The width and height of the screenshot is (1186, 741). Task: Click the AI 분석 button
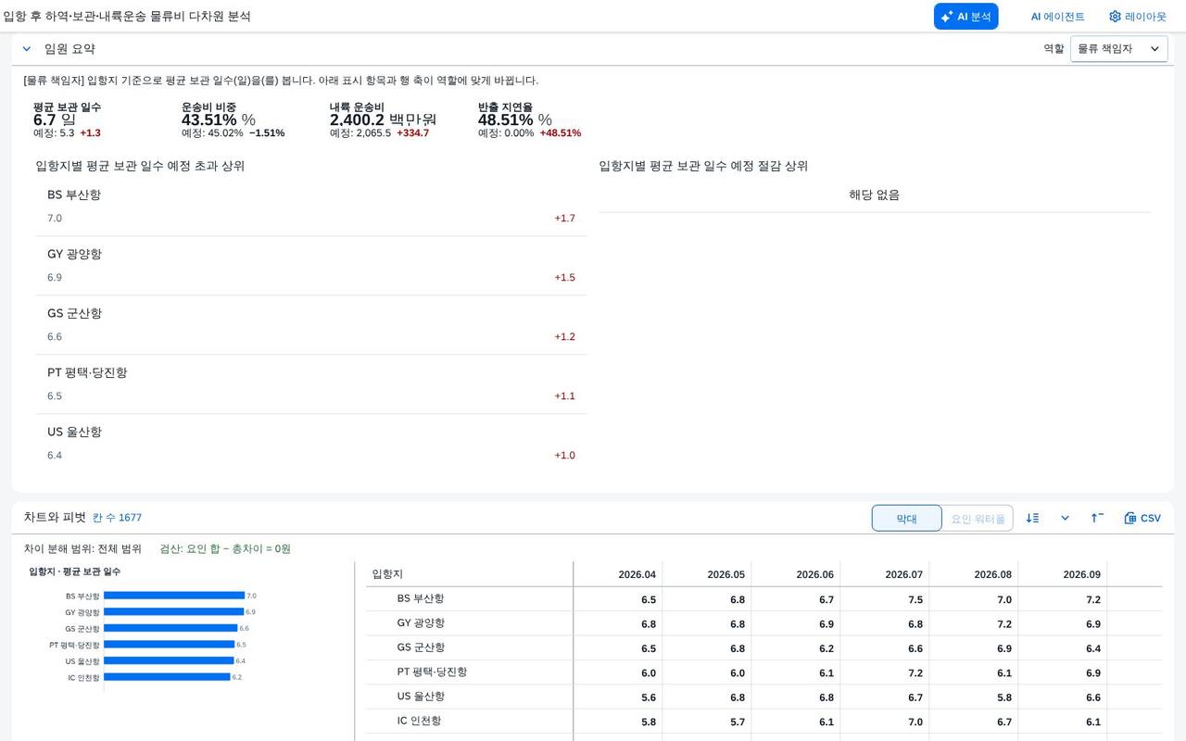click(x=965, y=17)
